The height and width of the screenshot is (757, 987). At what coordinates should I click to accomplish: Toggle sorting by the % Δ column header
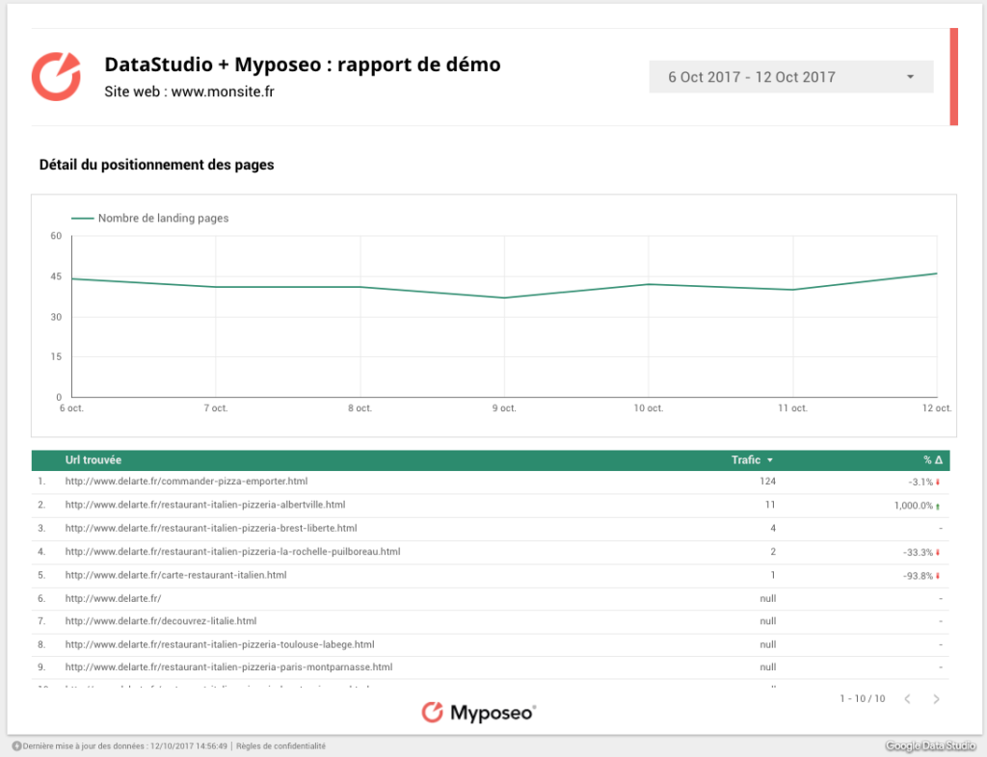coord(934,459)
